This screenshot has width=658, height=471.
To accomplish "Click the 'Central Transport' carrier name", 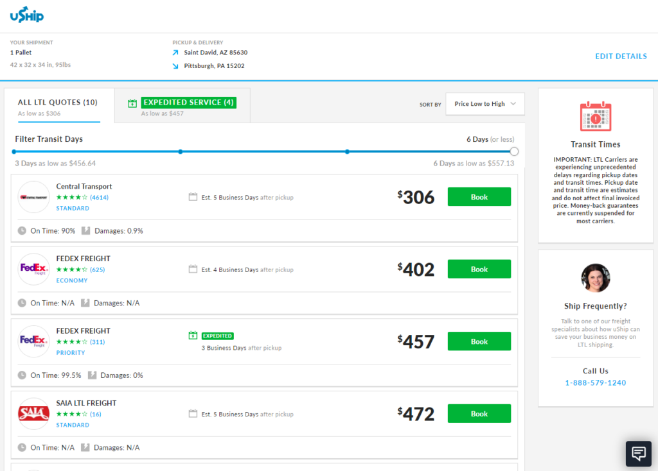I will [84, 186].
